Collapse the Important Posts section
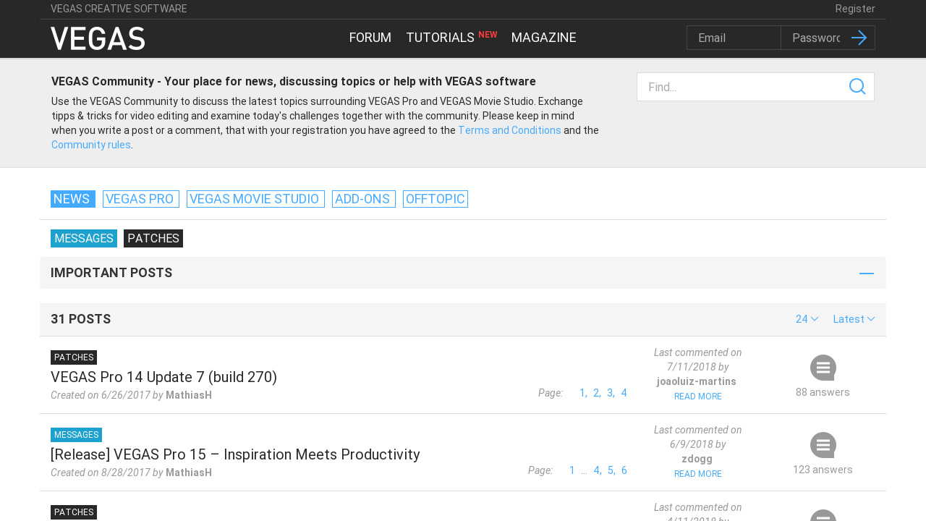The width and height of the screenshot is (926, 521). (867, 274)
